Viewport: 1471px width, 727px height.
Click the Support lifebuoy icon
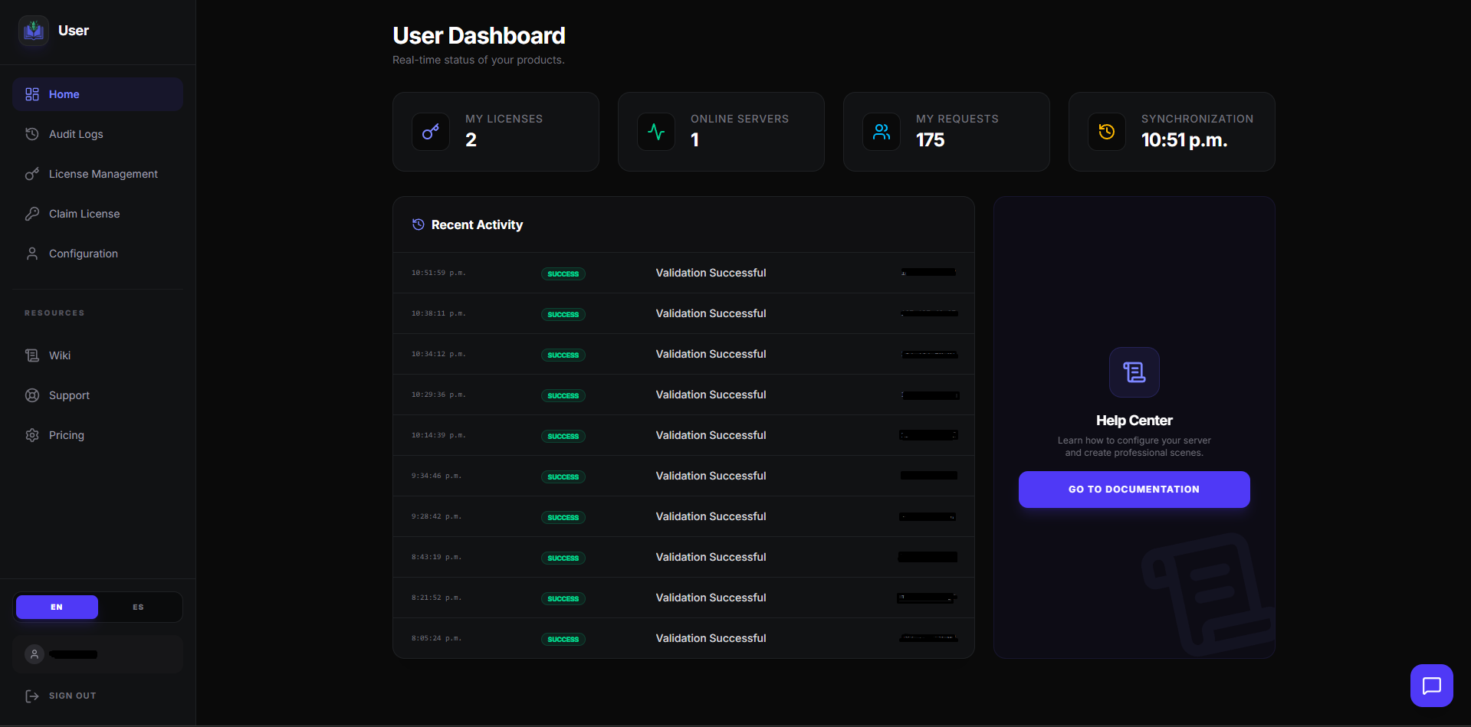[32, 395]
